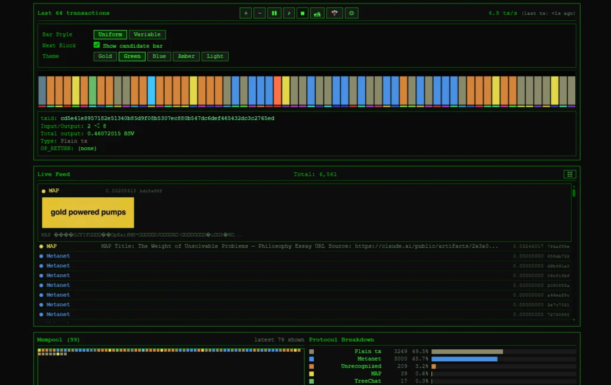611x385 pixels.
Task: Choose the Green theme
Action: (x=132, y=57)
